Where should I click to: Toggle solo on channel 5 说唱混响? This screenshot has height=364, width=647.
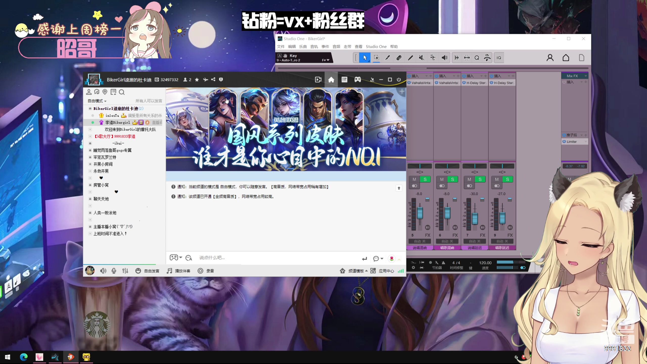[425, 179]
